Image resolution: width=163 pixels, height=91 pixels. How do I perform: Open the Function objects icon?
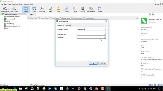tap(42, 9)
